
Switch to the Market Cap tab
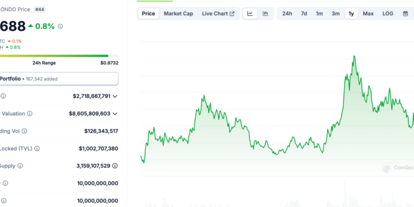pyautogui.click(x=178, y=13)
